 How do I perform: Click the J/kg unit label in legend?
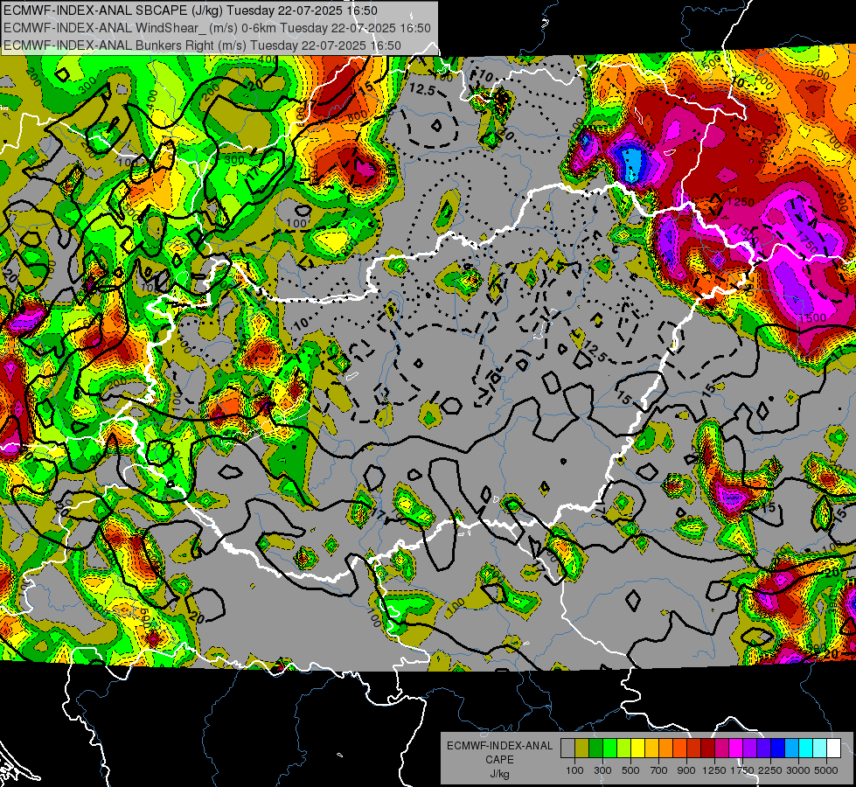pyautogui.click(x=499, y=774)
